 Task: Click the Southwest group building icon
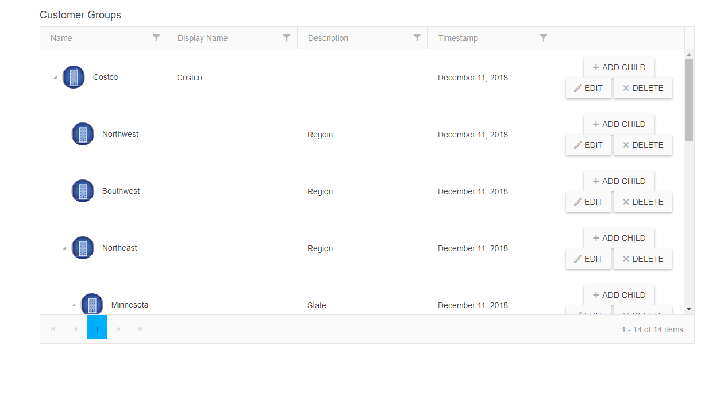(x=83, y=191)
